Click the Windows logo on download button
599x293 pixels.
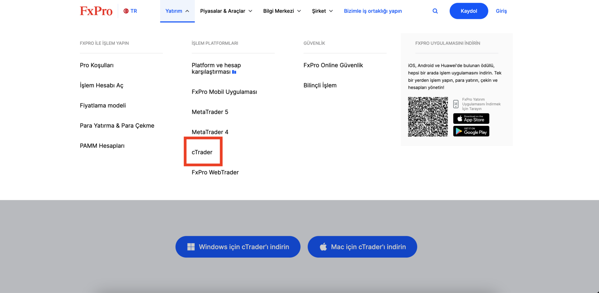click(x=191, y=247)
